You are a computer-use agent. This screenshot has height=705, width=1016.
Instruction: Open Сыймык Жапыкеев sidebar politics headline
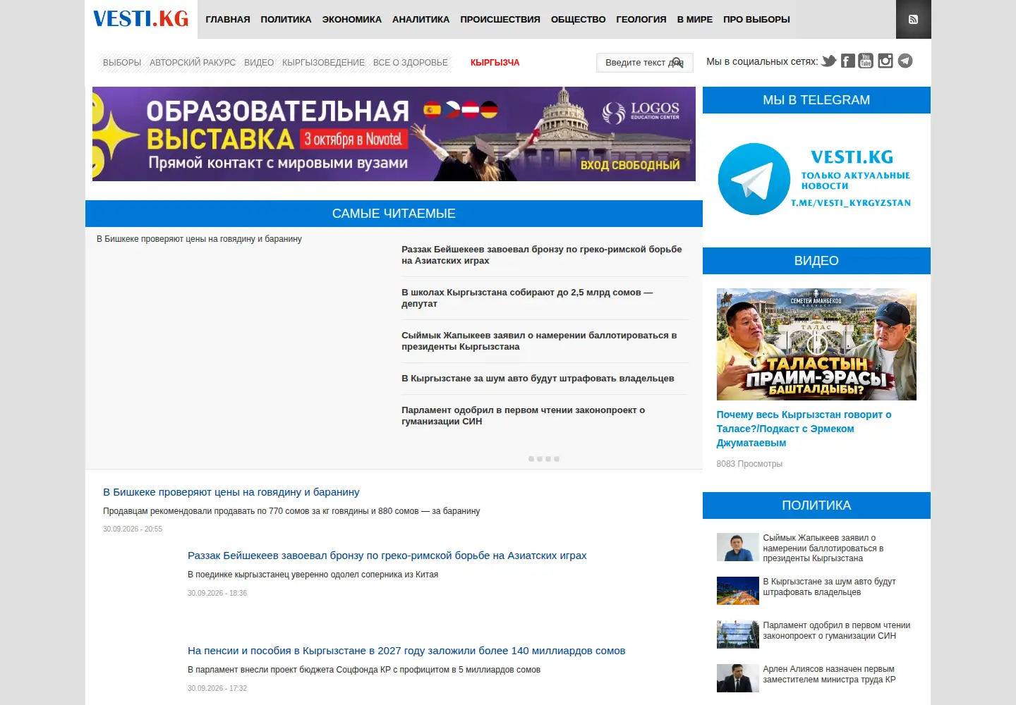coord(823,548)
